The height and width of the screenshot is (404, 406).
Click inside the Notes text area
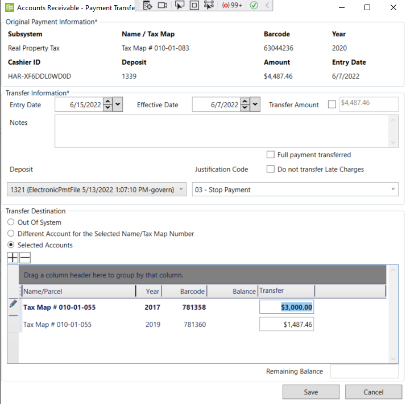[x=221, y=131]
